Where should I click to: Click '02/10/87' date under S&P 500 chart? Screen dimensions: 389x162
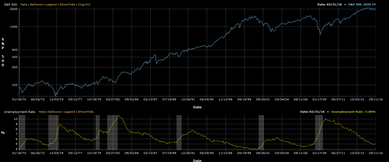point(150,99)
